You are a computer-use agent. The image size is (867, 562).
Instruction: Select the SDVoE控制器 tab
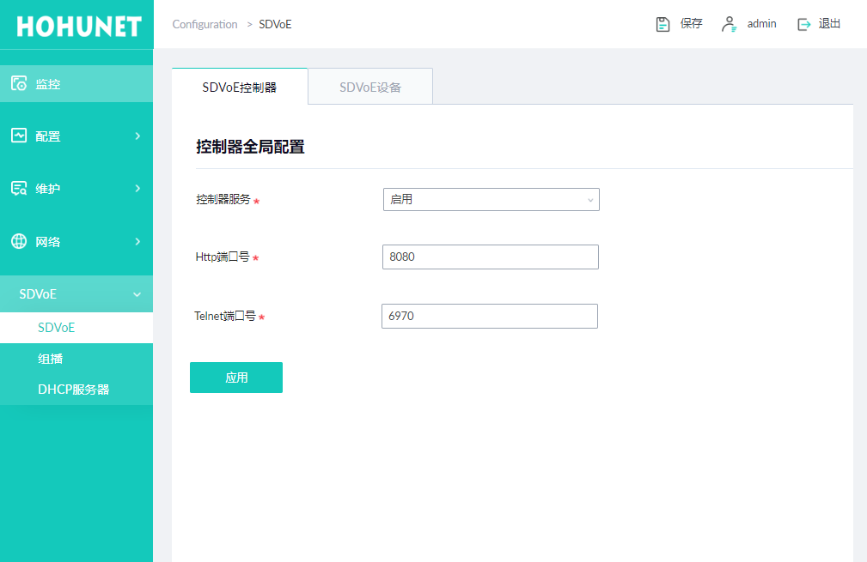(240, 88)
